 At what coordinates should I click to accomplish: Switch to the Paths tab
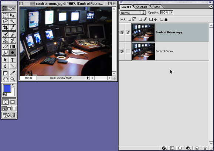[x=156, y=7]
